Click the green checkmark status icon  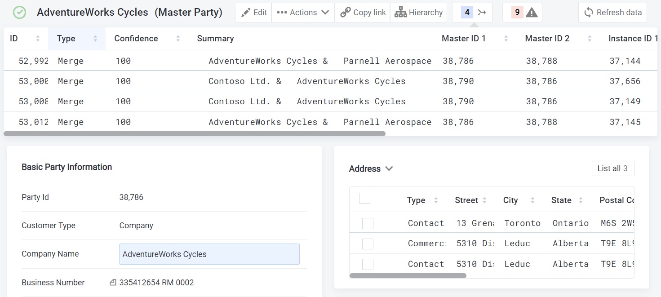[x=19, y=13]
